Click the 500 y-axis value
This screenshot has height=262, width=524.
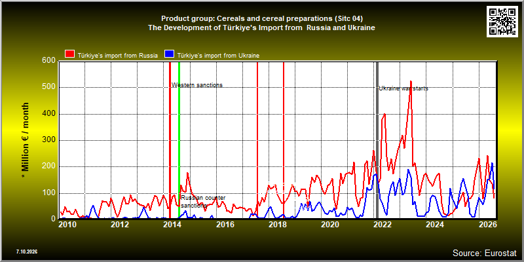(48, 88)
